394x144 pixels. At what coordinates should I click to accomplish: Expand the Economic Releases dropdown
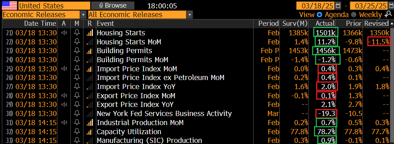pos(83,15)
